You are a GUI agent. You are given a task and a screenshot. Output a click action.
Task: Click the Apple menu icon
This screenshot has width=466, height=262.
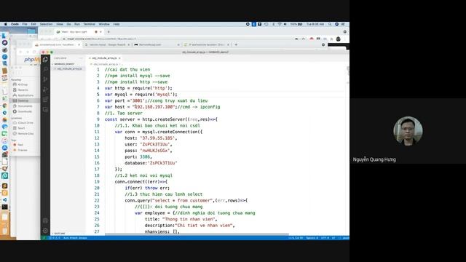[5, 24]
